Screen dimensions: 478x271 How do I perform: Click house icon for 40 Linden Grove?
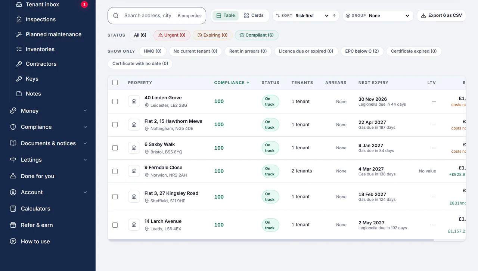(134, 101)
